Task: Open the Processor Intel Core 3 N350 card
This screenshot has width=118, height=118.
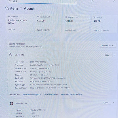Action: [20, 23]
